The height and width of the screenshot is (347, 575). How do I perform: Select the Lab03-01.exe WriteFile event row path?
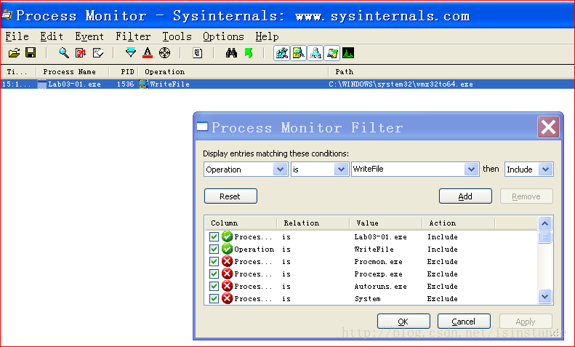point(401,84)
